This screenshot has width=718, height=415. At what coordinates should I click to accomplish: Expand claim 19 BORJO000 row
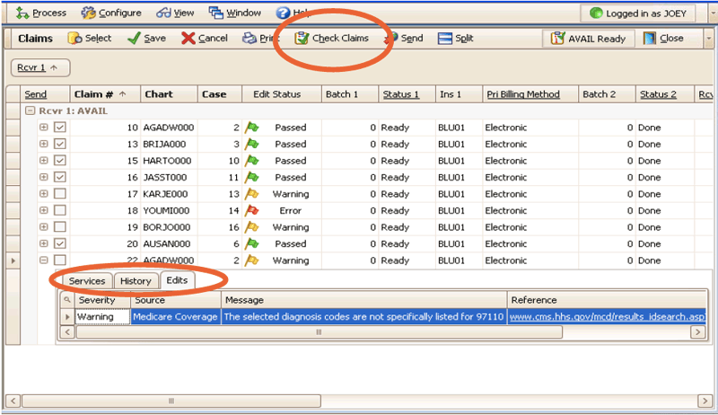point(43,226)
